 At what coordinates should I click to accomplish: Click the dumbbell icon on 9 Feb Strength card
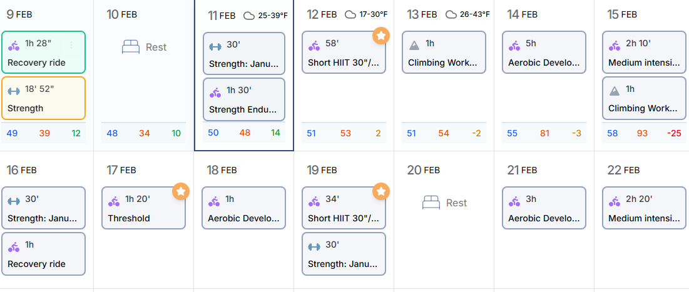(x=14, y=91)
